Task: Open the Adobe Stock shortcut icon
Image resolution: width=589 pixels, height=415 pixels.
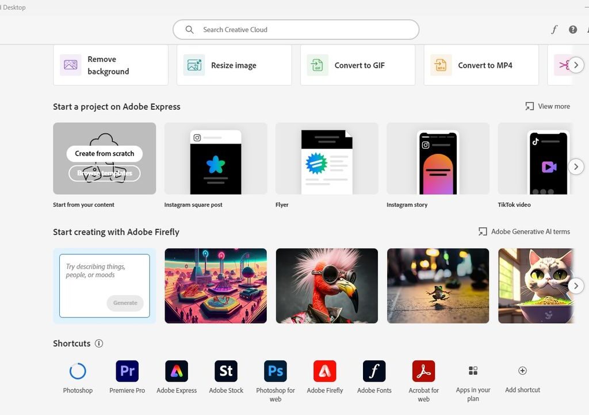Action: tap(226, 371)
